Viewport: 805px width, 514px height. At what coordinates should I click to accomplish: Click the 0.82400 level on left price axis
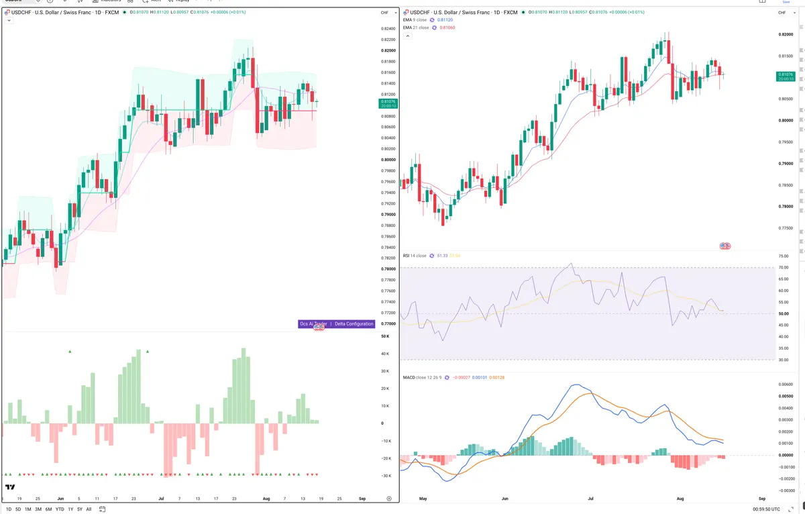coord(388,29)
